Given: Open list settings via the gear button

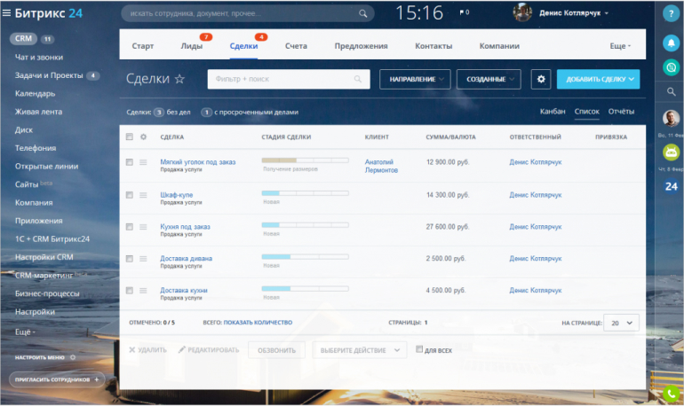Looking at the screenshot, I should 541,79.
